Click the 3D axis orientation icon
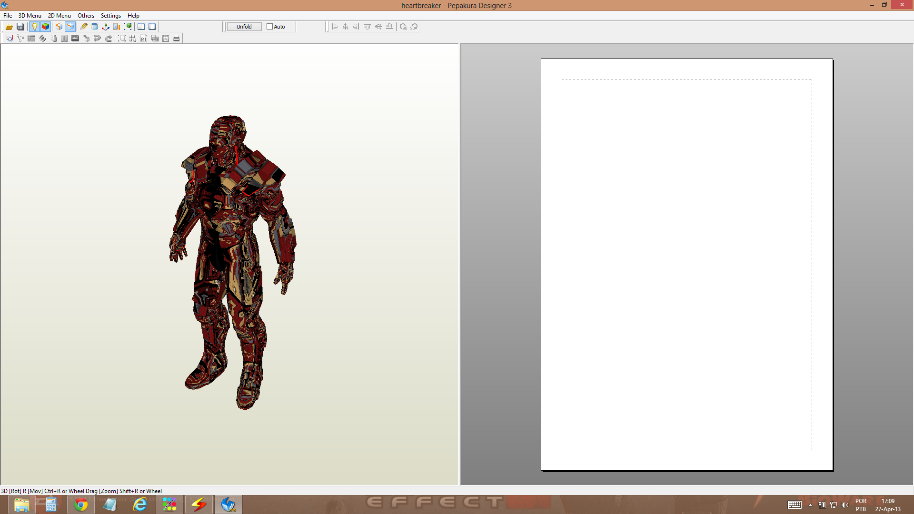The image size is (914, 514). coord(106,27)
